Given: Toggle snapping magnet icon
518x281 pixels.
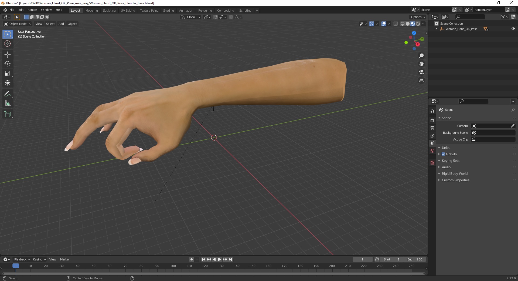Looking at the screenshot, I should click(215, 17).
